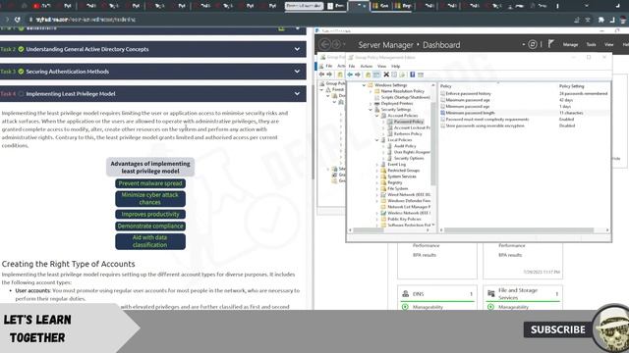The width and height of the screenshot is (629, 353).
Task: Open View menu in Group Policy Editor
Action: (382, 66)
